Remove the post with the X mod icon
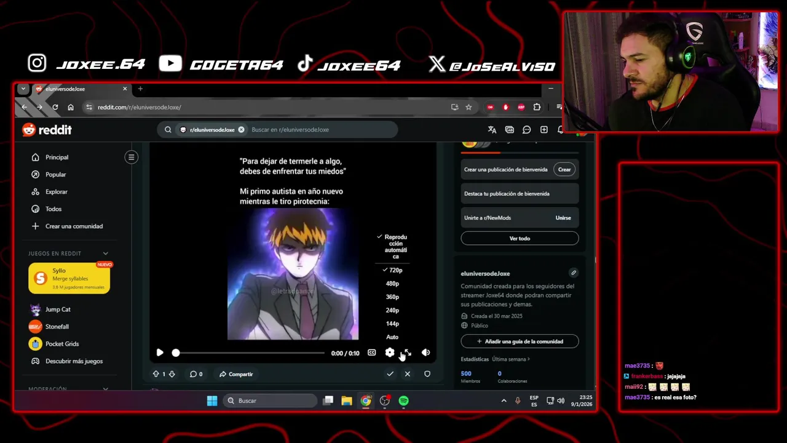Image resolution: width=787 pixels, height=443 pixels. click(x=407, y=374)
